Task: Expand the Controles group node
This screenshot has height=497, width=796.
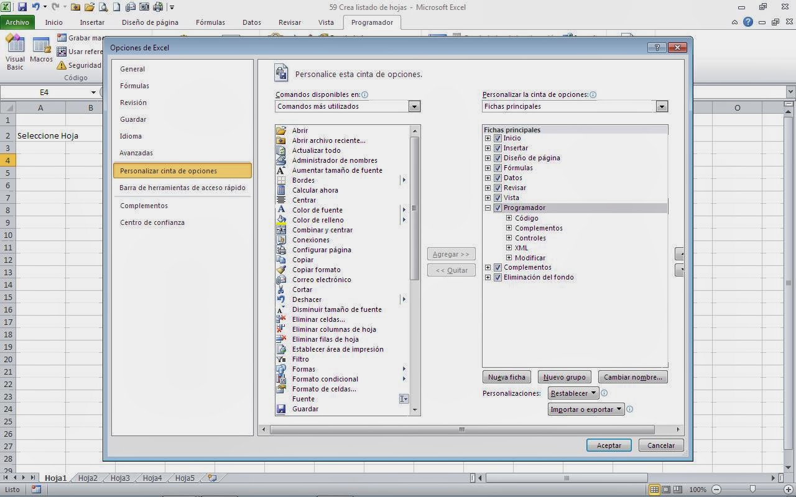Action: tap(509, 238)
